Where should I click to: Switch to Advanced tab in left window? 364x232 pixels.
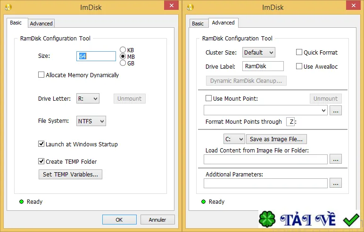point(41,24)
